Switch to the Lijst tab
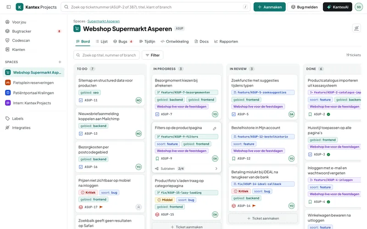Viewport: 367px width, 229px height. pos(102,41)
